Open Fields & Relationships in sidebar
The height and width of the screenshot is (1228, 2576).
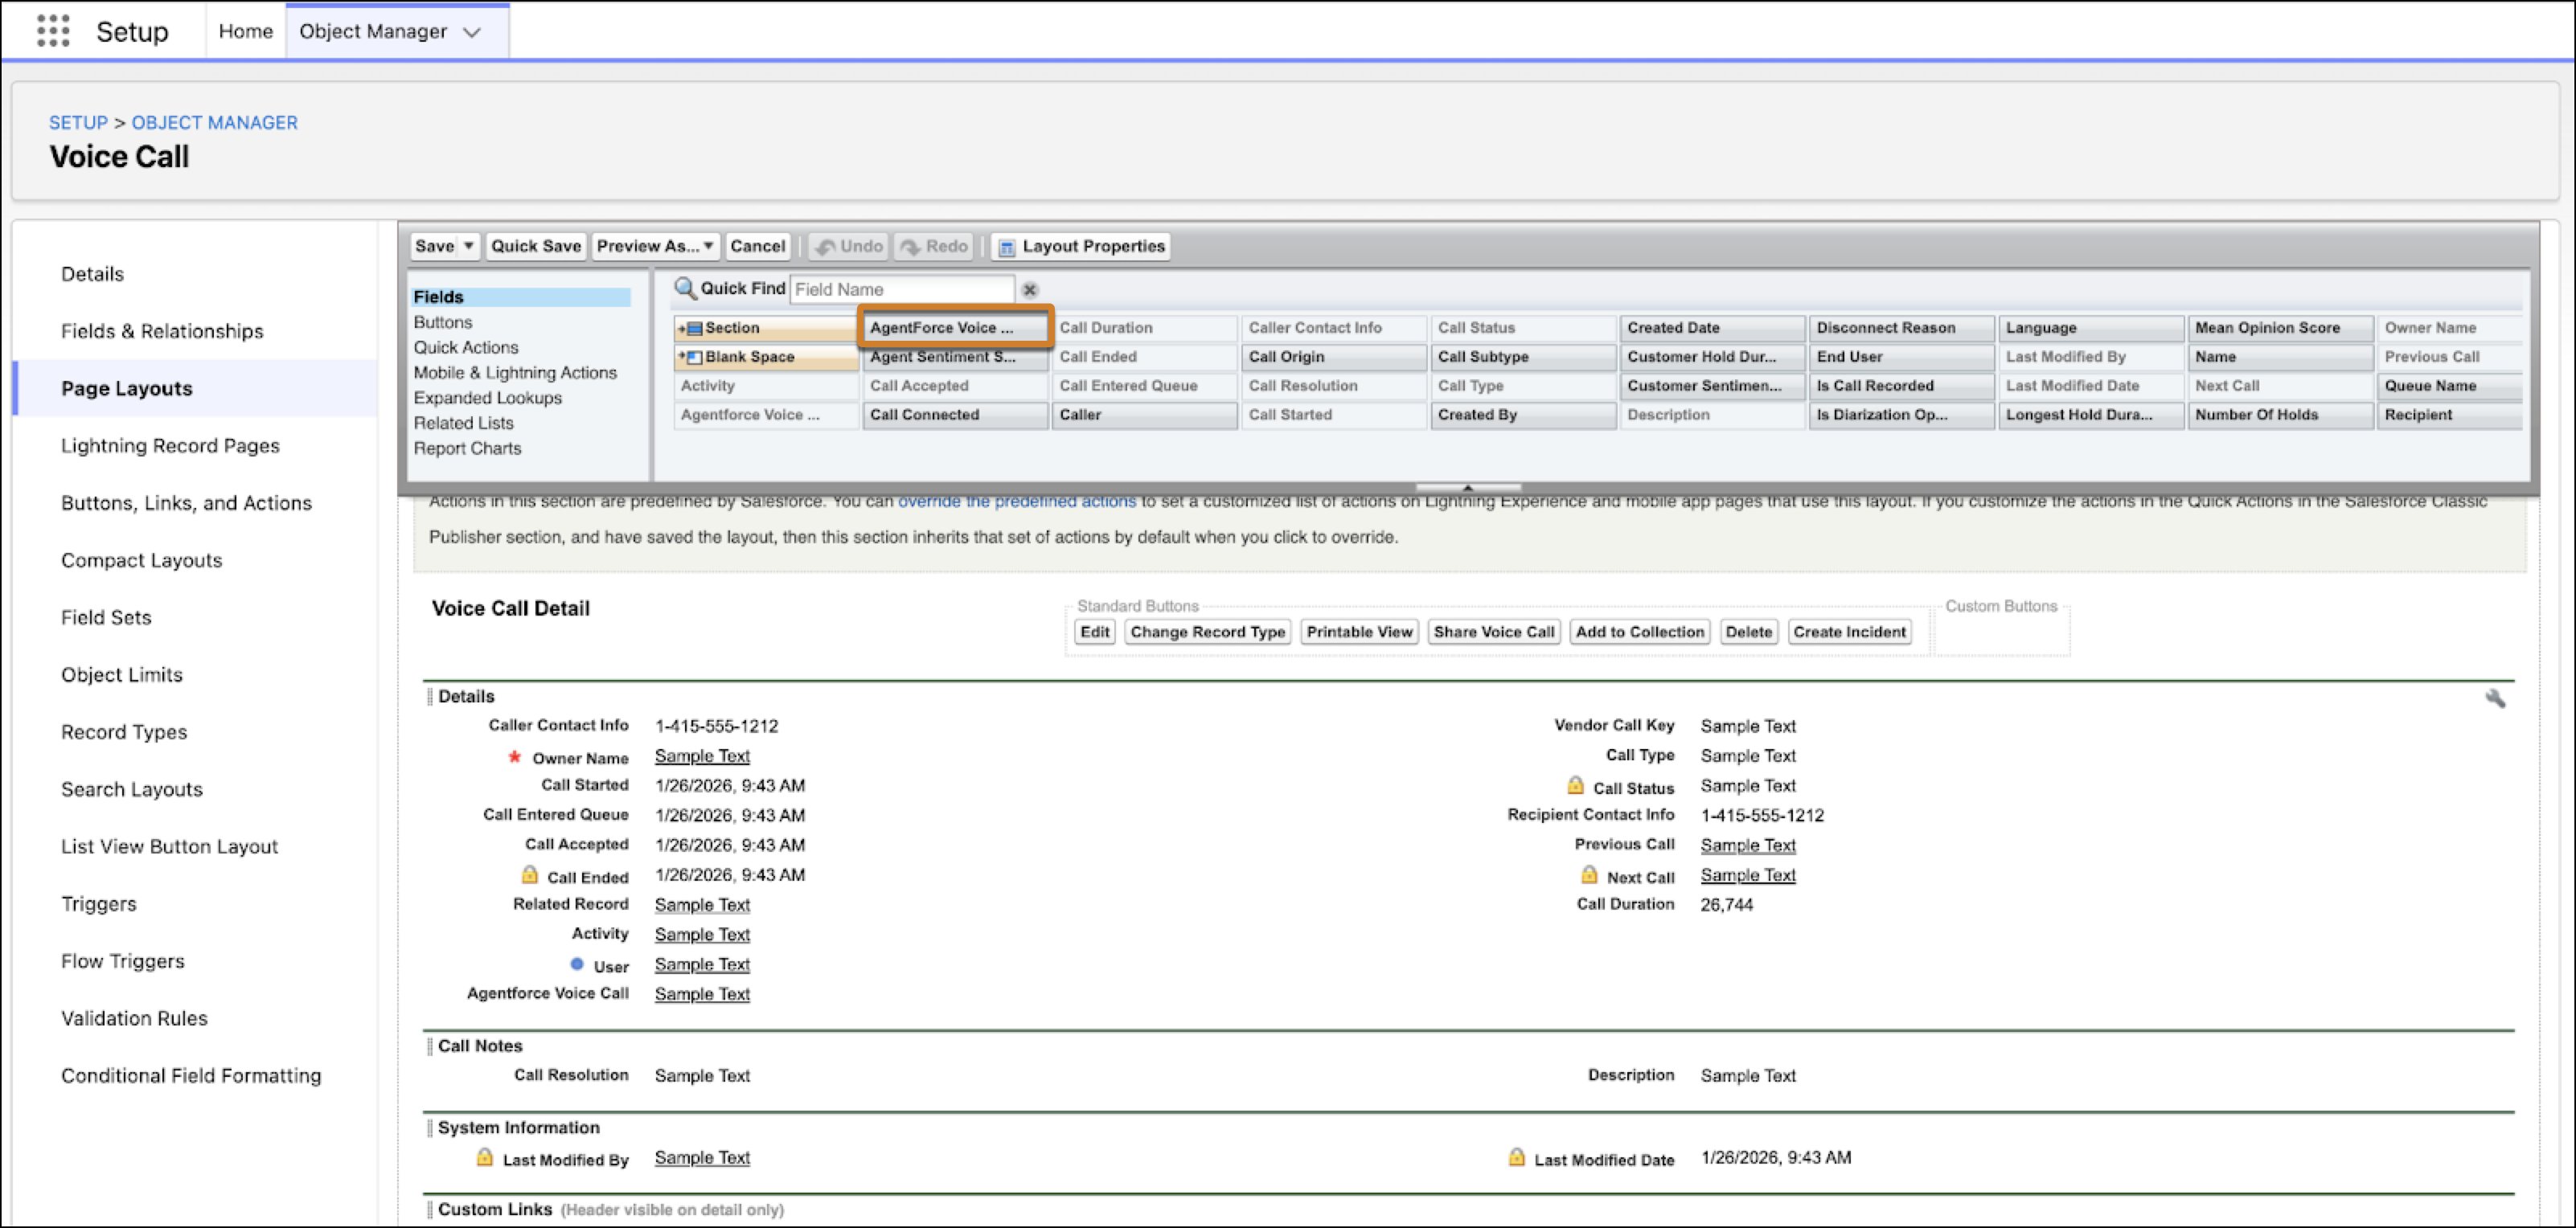click(162, 331)
